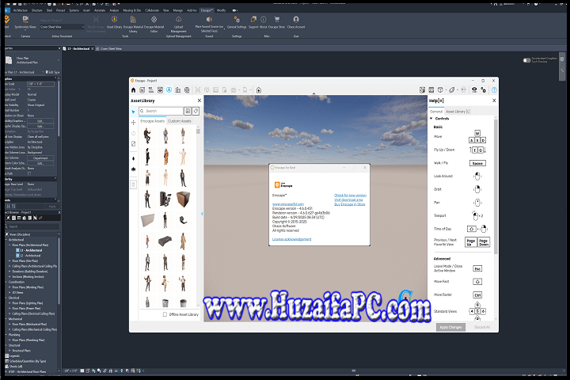Image resolution: width=570 pixels, height=380 pixels.
Task: Collapse the Electrical discipline node
Action: pyautogui.click(x=6, y=298)
